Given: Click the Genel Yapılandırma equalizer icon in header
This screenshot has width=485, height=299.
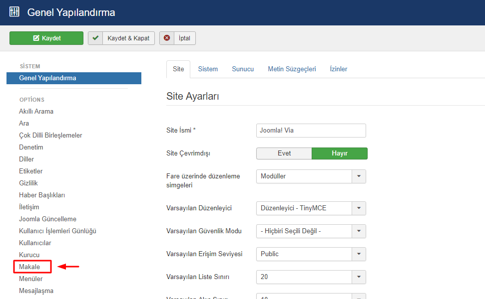Looking at the screenshot, I should point(14,12).
